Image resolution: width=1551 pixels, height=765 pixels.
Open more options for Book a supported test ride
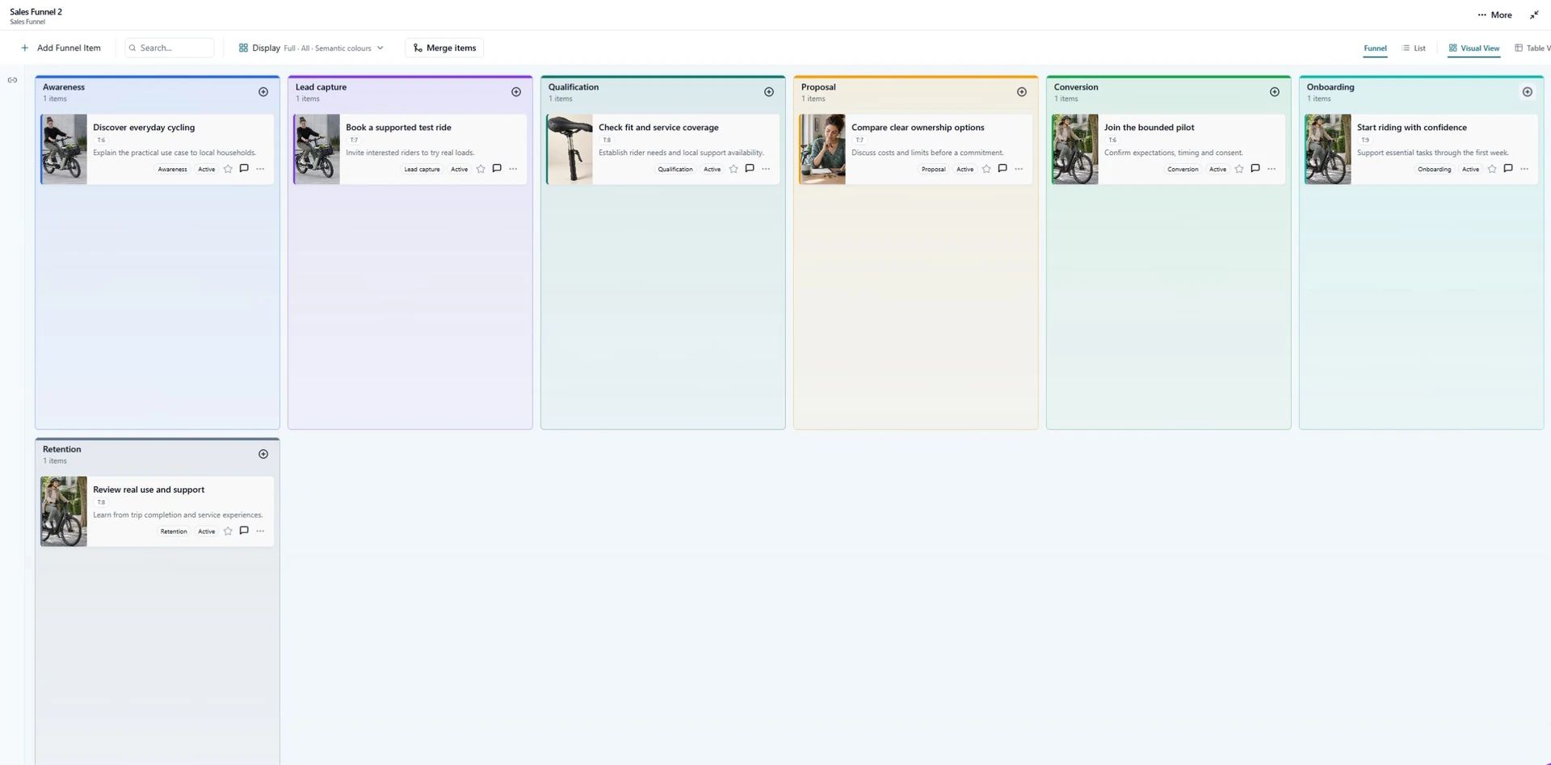point(513,169)
